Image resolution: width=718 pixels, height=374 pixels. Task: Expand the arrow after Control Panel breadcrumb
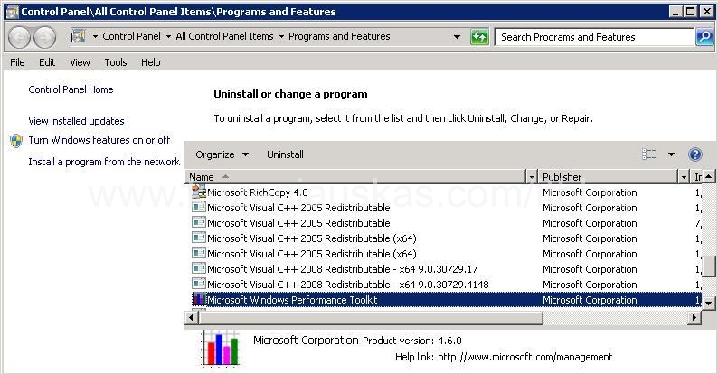tap(168, 36)
